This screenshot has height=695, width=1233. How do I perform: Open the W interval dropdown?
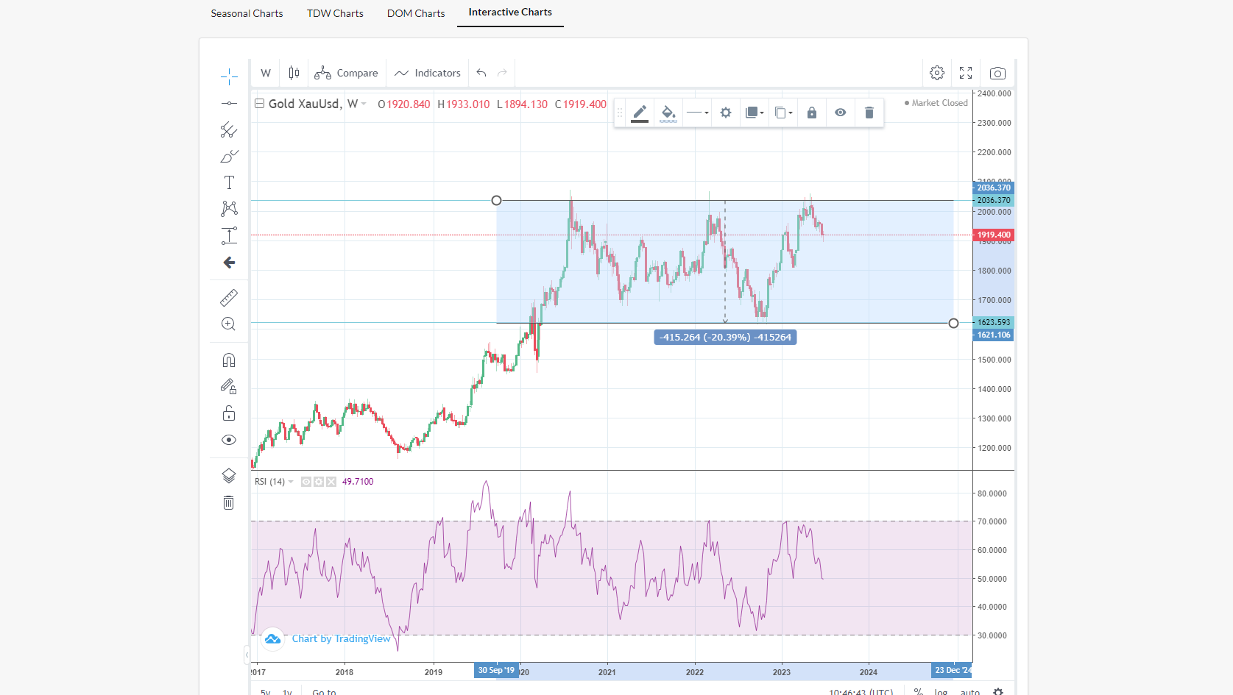pyautogui.click(x=266, y=73)
